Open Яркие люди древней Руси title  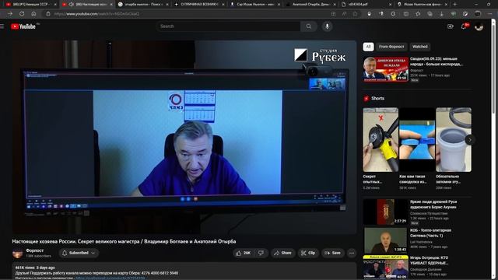(433, 205)
